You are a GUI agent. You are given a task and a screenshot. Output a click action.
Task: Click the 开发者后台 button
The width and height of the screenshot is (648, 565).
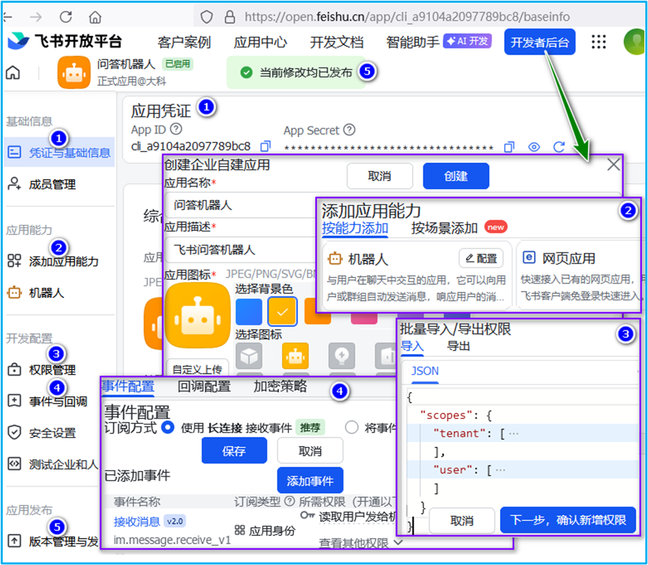pos(539,41)
